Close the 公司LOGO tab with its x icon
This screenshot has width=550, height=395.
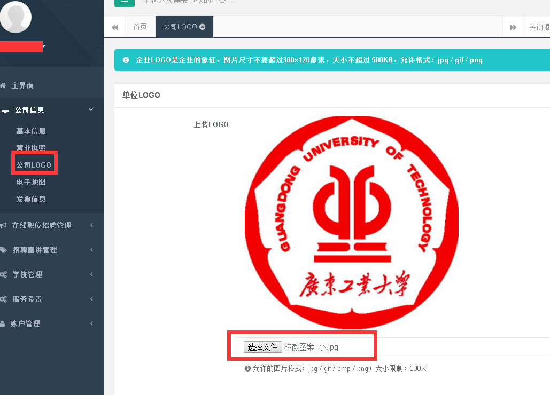point(203,27)
